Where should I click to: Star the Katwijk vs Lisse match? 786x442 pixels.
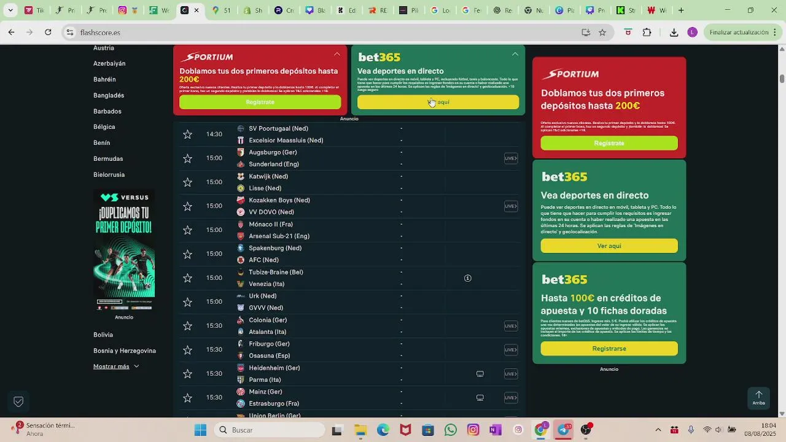coord(187,182)
